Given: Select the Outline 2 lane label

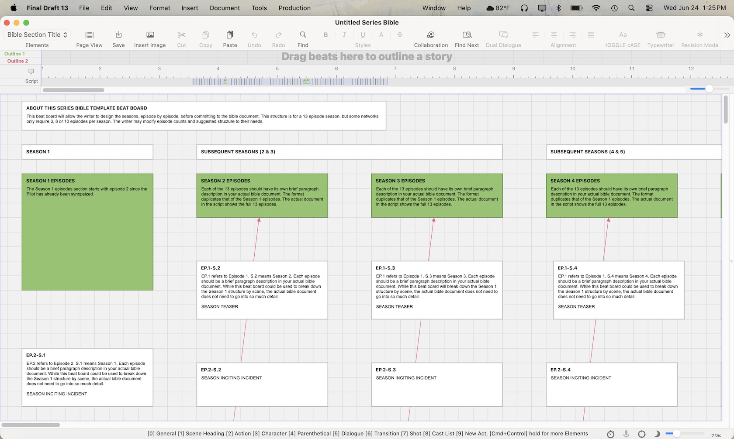Looking at the screenshot, I should coord(17,61).
